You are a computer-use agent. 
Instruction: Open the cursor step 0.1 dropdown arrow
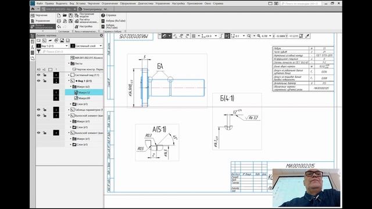click(244, 36)
